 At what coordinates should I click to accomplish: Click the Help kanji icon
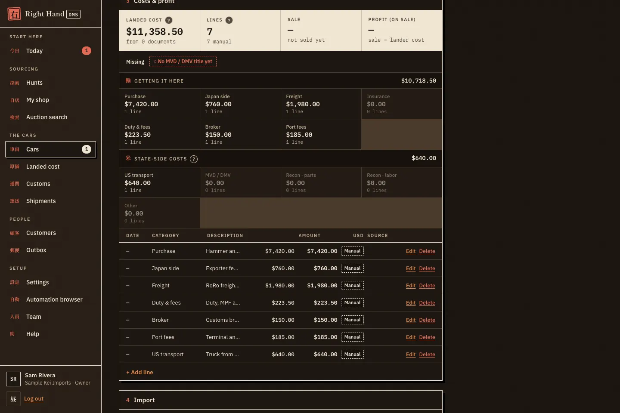(x=12, y=334)
